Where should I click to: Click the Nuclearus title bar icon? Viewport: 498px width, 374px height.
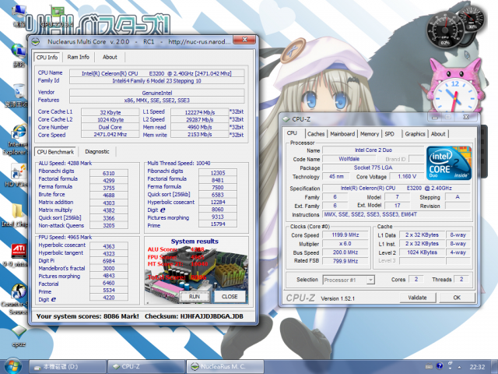coord(36,41)
